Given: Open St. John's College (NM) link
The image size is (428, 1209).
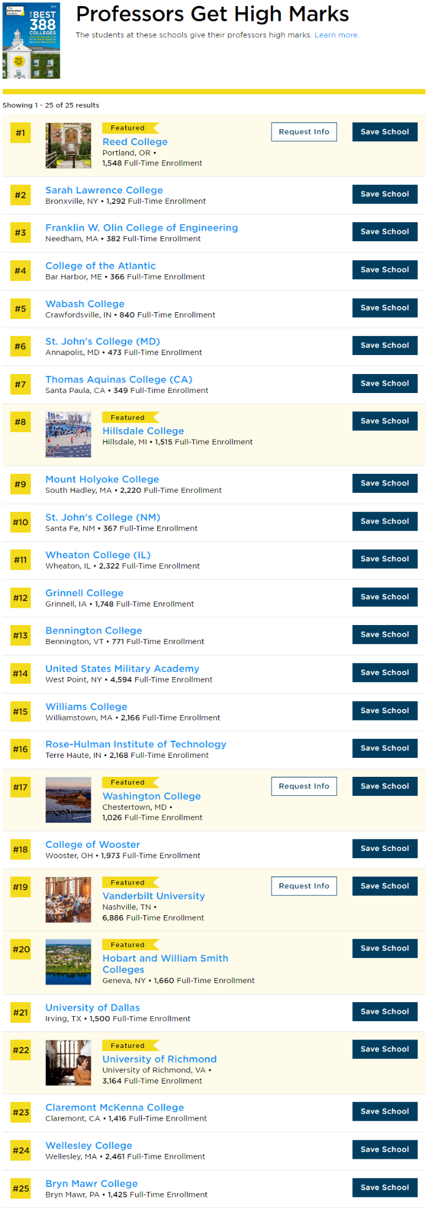Looking at the screenshot, I should pyautogui.click(x=103, y=517).
